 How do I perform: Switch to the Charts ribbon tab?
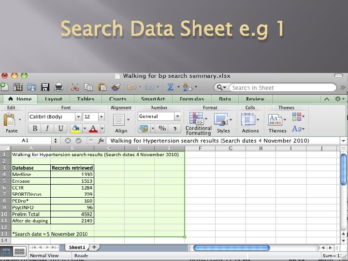[x=118, y=99]
